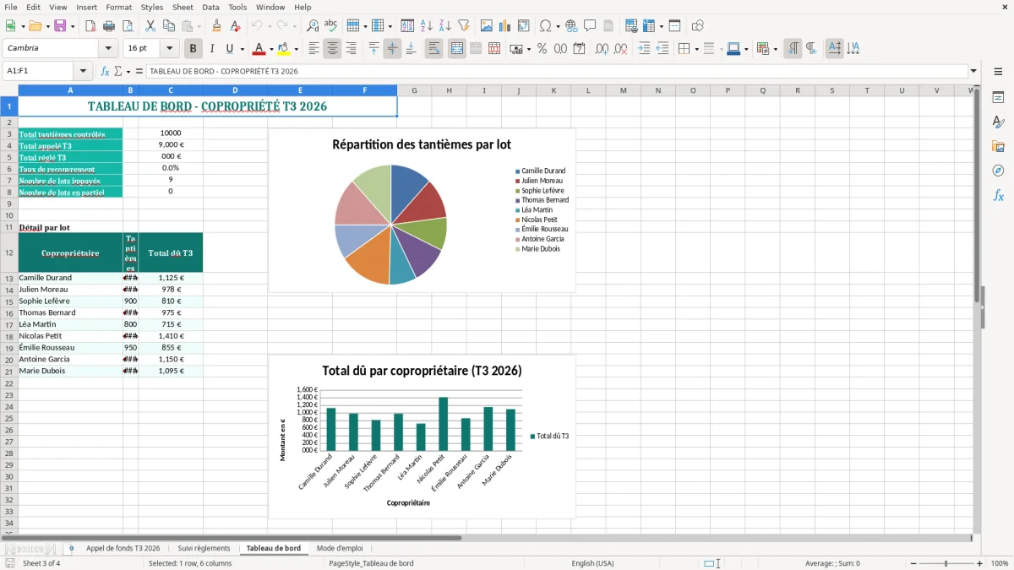
Task: Select column H header
Action: click(449, 90)
